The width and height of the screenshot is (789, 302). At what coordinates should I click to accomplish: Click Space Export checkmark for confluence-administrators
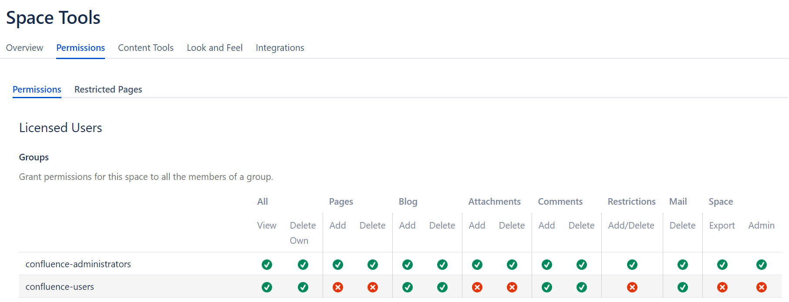pyautogui.click(x=722, y=265)
